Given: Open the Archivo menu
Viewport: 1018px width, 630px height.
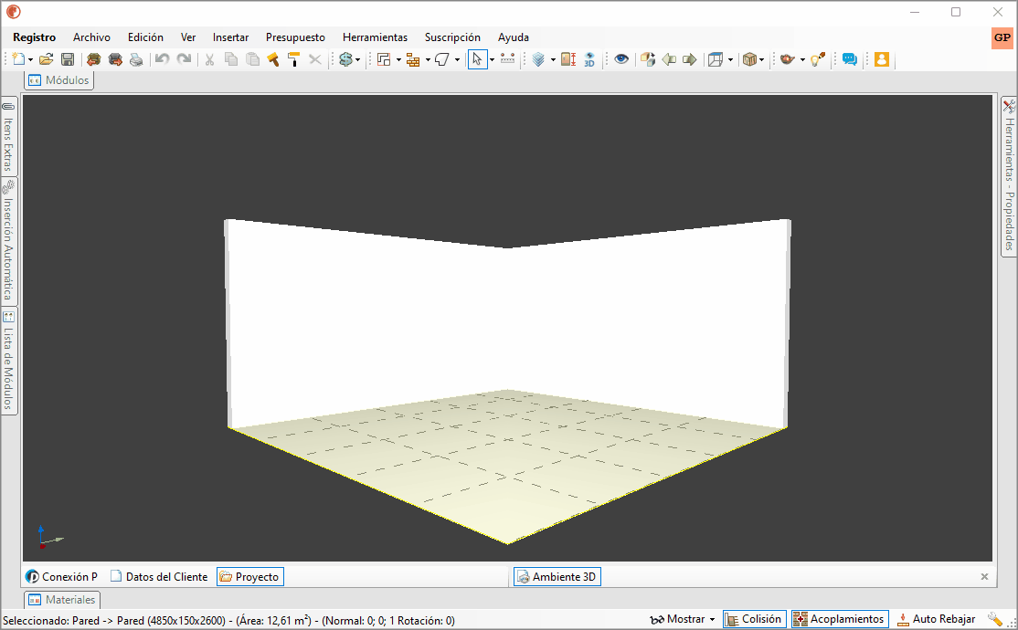Looking at the screenshot, I should 91,37.
